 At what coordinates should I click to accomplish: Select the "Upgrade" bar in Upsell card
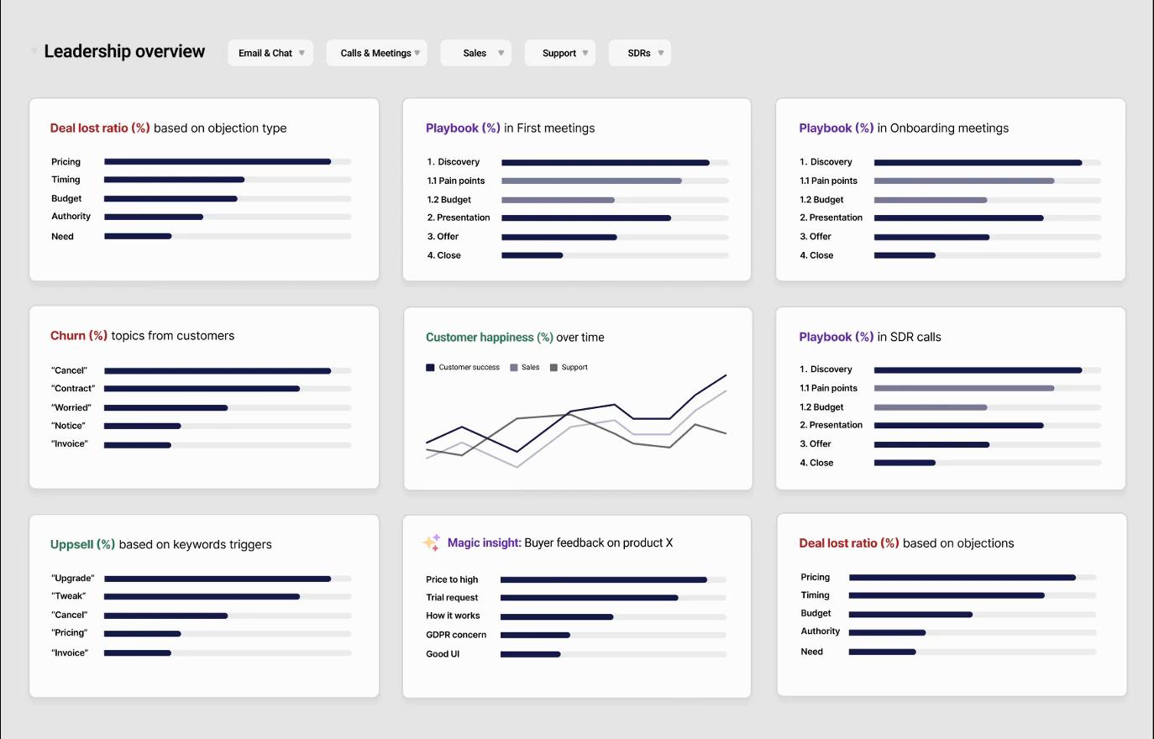[x=218, y=579]
